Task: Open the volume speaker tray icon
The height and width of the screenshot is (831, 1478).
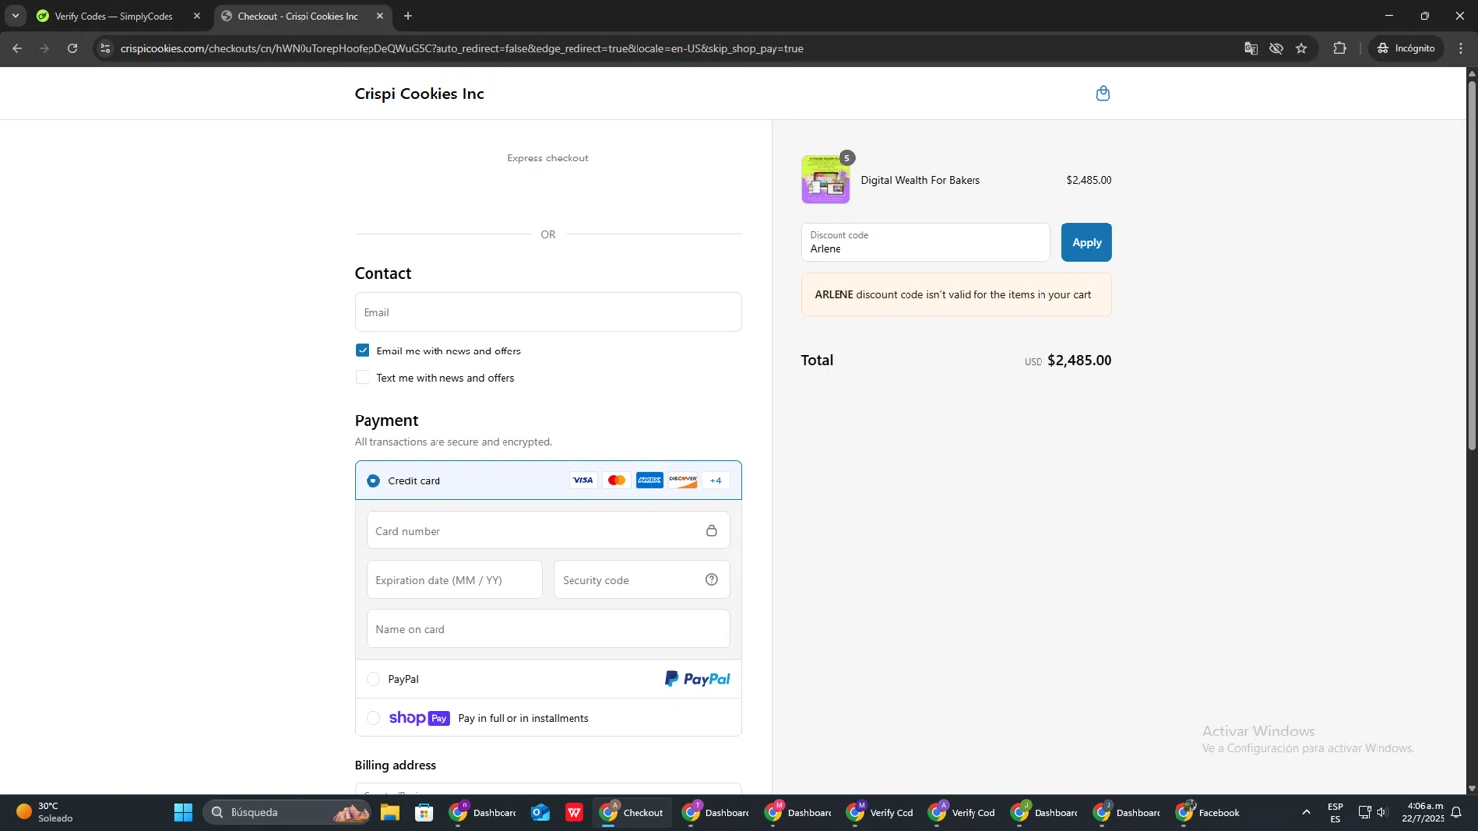Action: (x=1382, y=812)
